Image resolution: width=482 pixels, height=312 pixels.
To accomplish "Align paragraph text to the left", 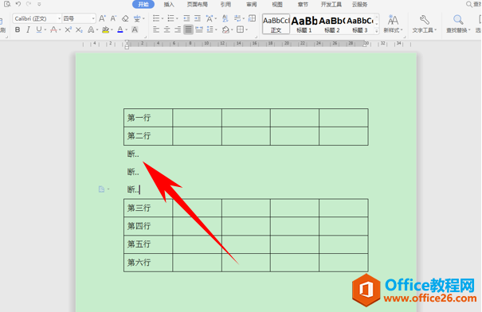I will point(156,29).
